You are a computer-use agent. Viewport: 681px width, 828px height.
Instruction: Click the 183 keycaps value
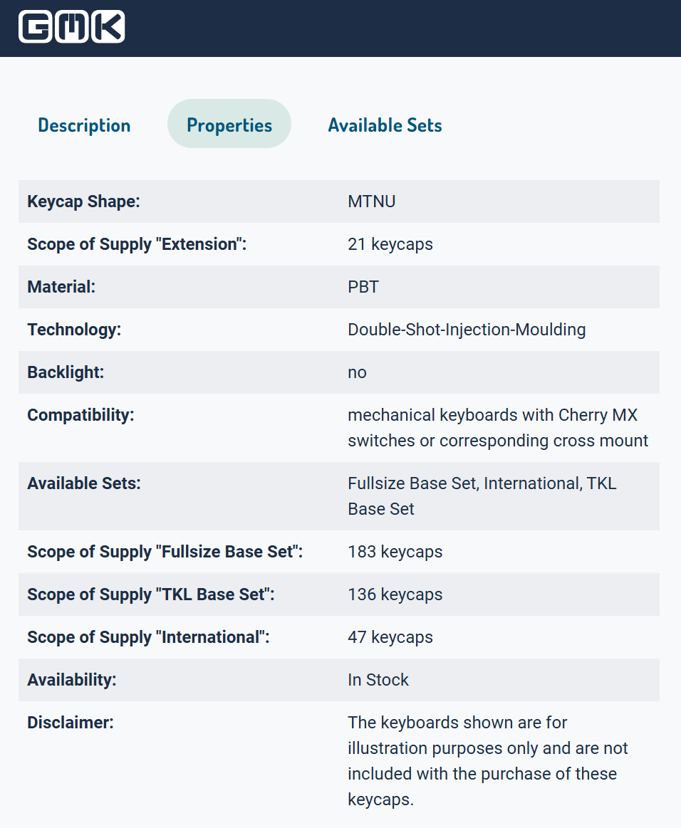click(x=395, y=551)
